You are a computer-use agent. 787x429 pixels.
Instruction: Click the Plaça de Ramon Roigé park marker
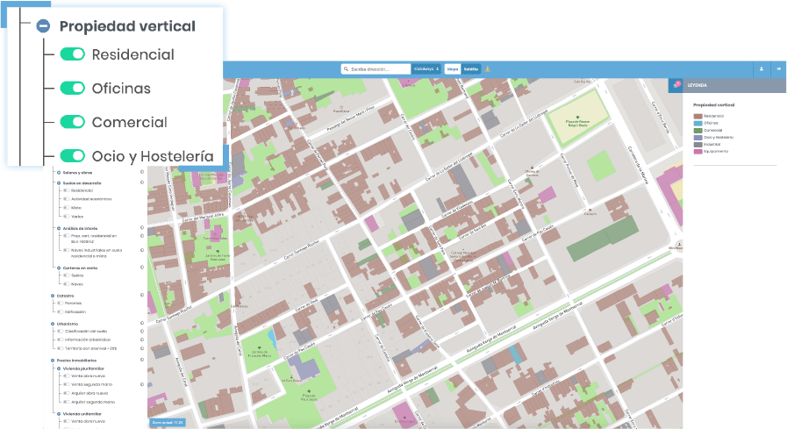(577, 118)
